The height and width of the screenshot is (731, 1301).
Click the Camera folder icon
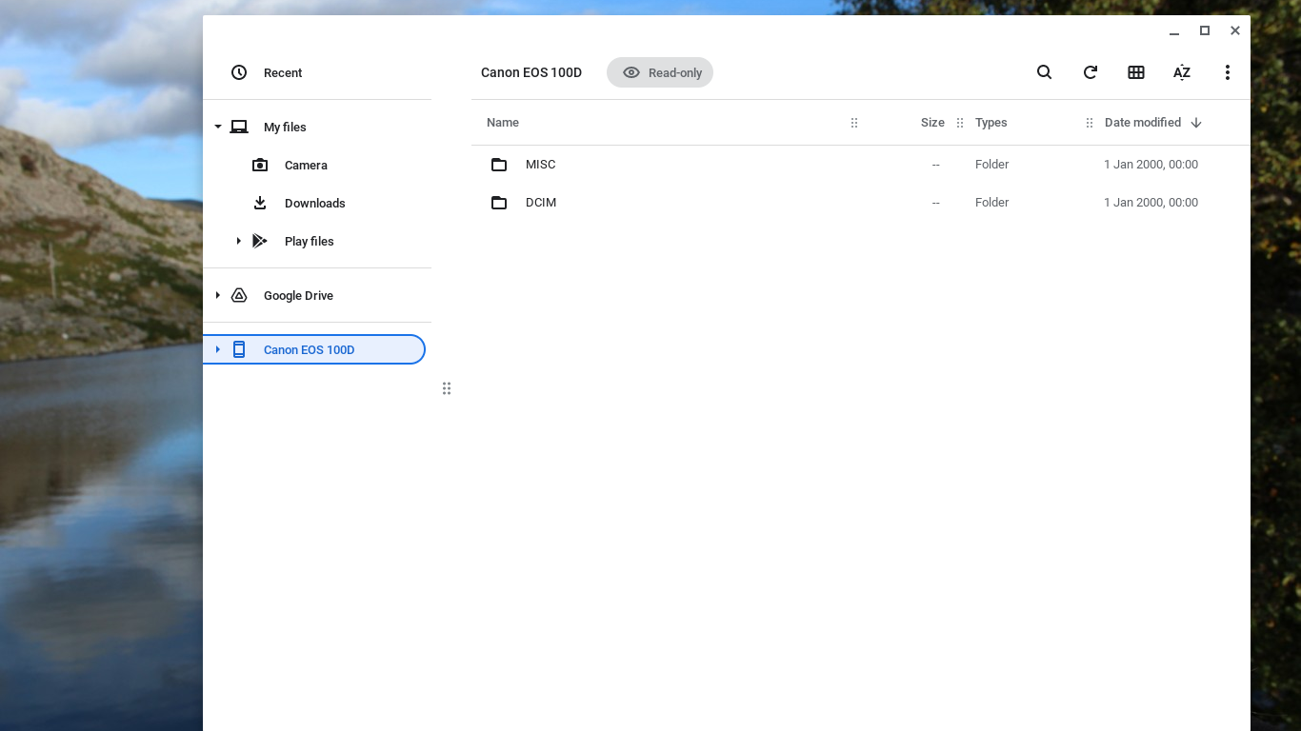[260, 165]
